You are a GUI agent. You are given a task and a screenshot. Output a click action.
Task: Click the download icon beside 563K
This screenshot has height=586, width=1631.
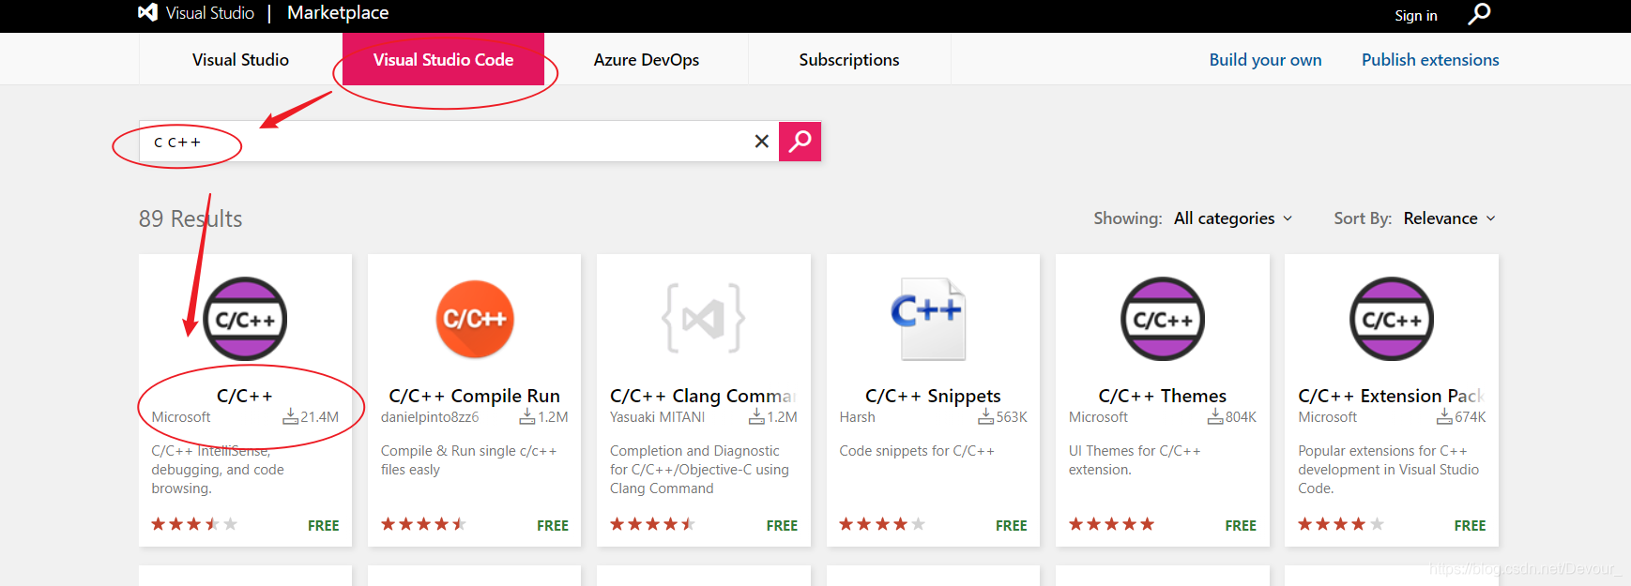986,416
